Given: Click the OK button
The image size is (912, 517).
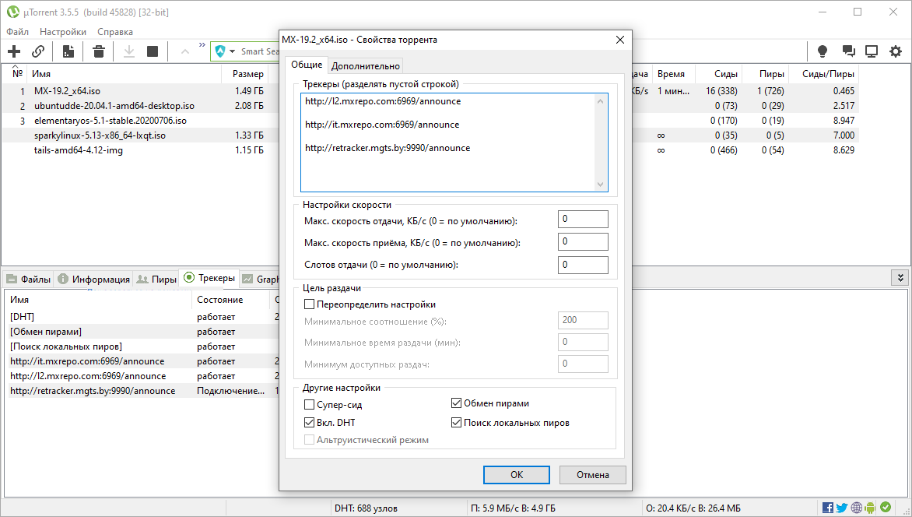Looking at the screenshot, I should click(x=517, y=474).
